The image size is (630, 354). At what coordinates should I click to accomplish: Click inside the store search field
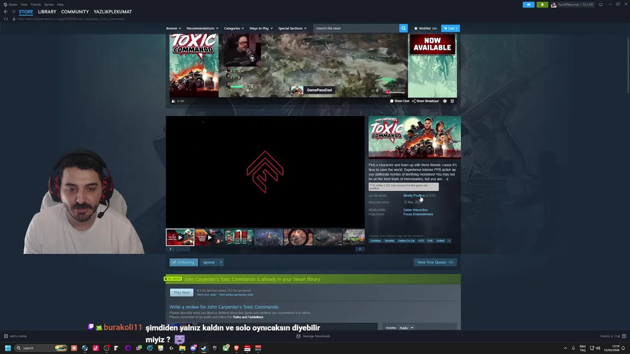pyautogui.click(x=356, y=28)
